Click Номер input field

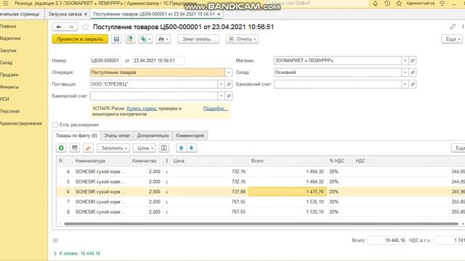click(x=105, y=60)
